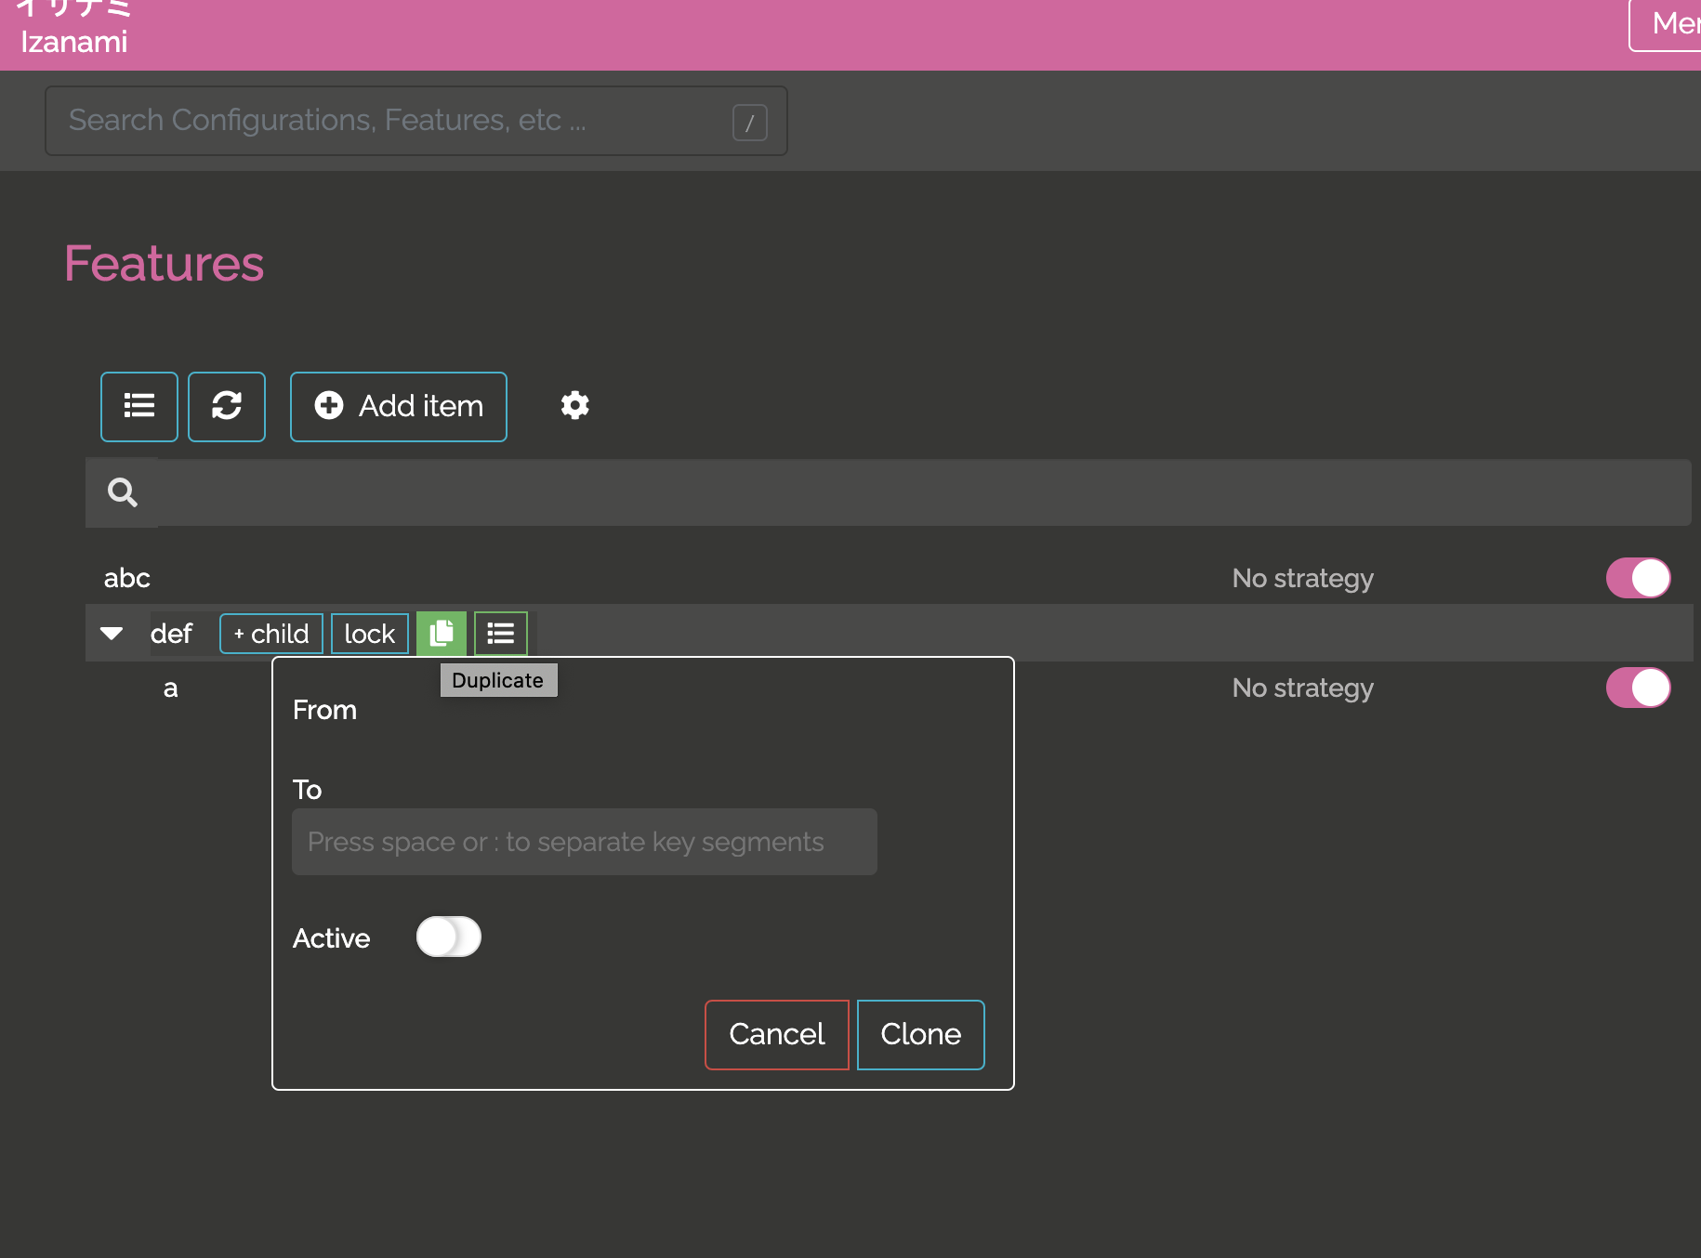
Task: Click the magnifier icon in the feature search bar
Action: coord(122,491)
